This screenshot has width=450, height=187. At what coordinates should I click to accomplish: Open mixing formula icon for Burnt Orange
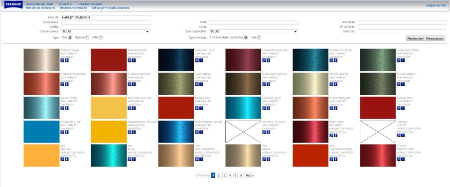(331, 108)
